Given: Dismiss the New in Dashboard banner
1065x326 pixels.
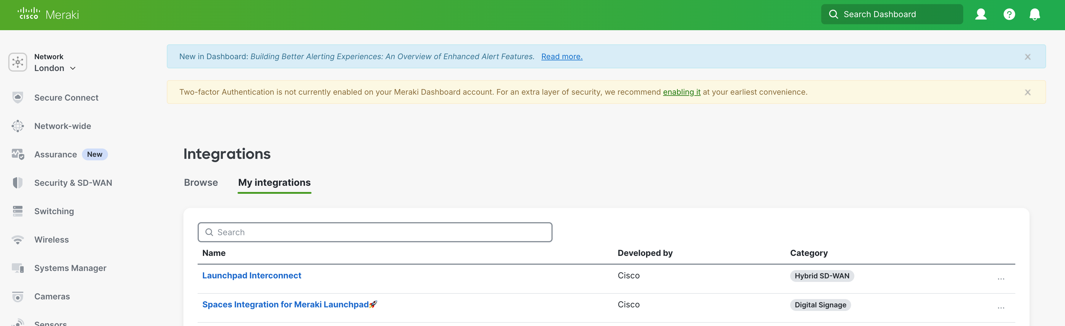Looking at the screenshot, I should [x=1027, y=57].
